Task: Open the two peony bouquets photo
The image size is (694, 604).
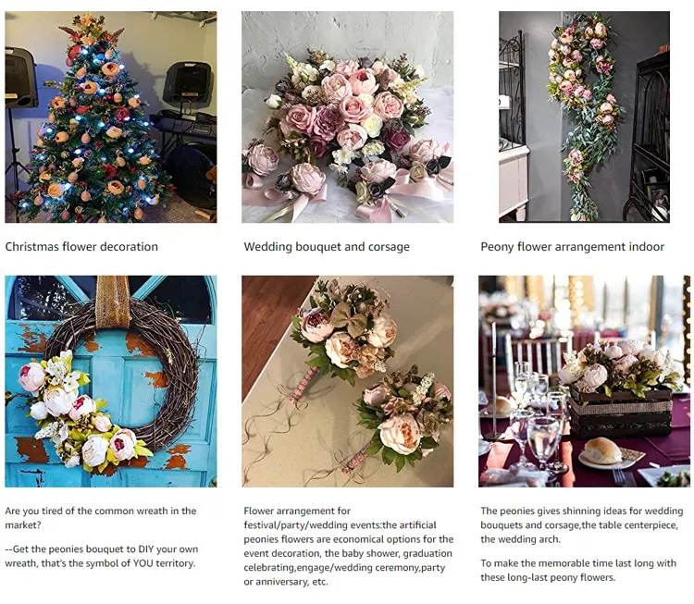Action: point(347,381)
